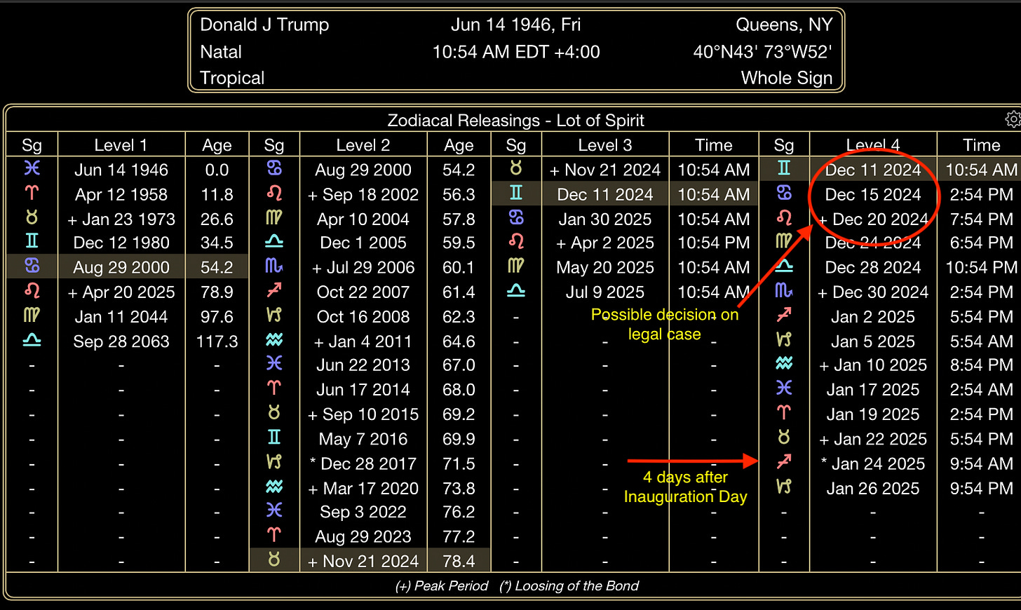
Task: Click the Leo glyph beside Apr 20 2025
Action: pos(32,291)
